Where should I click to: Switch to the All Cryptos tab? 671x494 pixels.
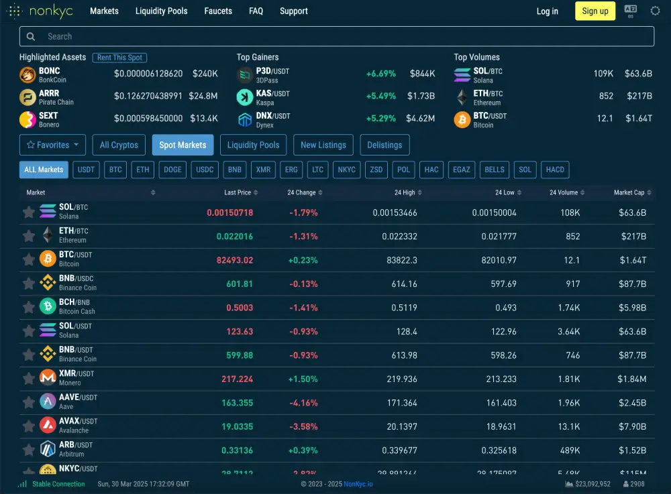click(119, 145)
